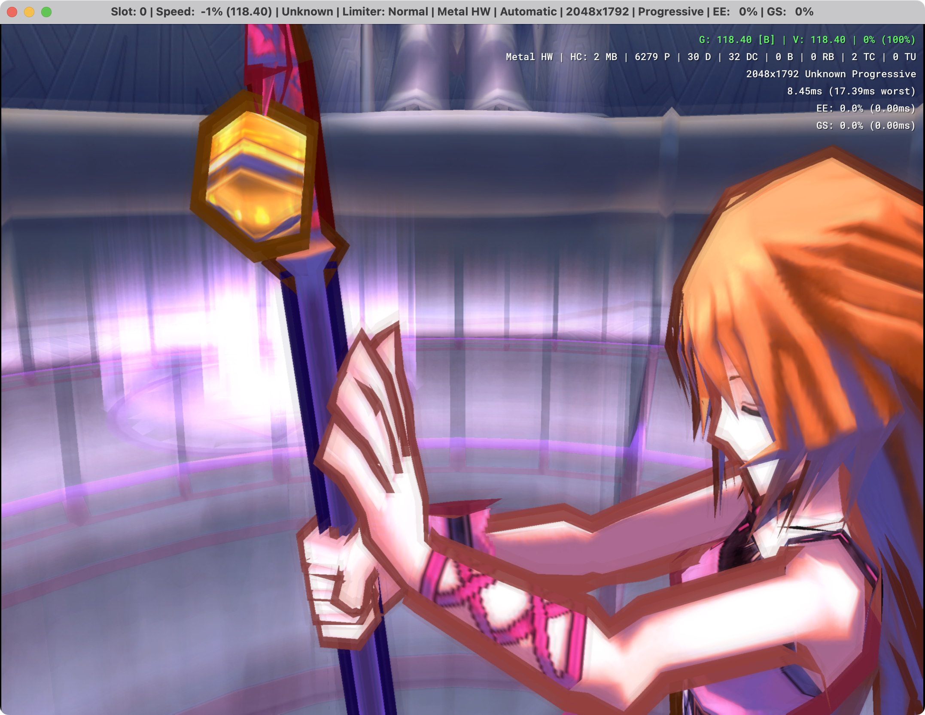This screenshot has width=925, height=715.
Task: Click the window title bar status text
Action: pyautogui.click(x=462, y=12)
